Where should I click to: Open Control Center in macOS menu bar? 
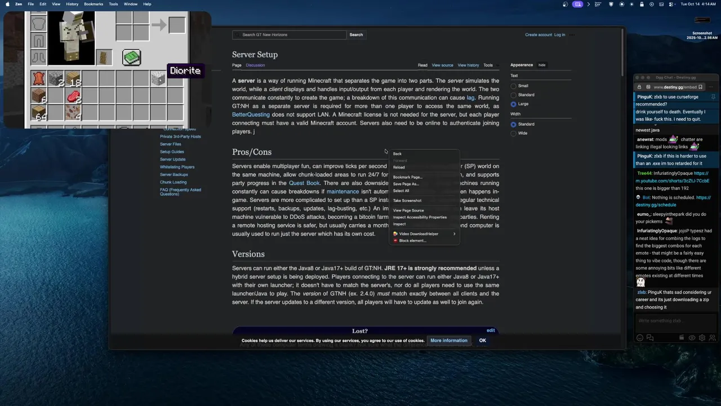[x=672, y=4]
